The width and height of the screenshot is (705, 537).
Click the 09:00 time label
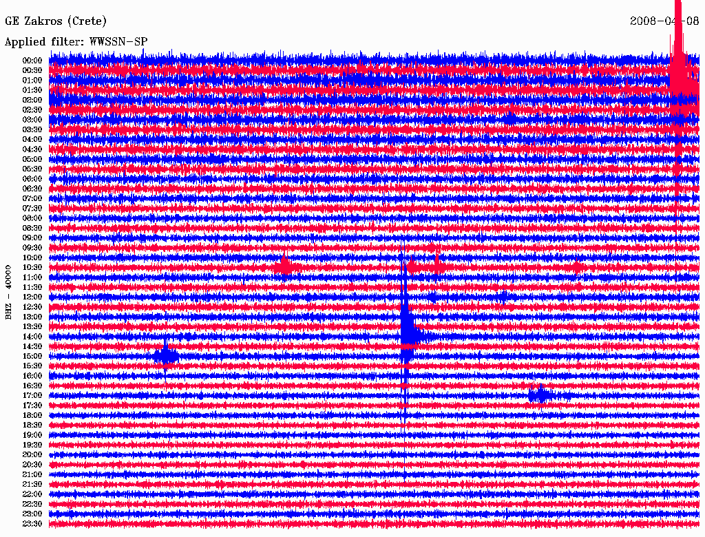coord(32,238)
